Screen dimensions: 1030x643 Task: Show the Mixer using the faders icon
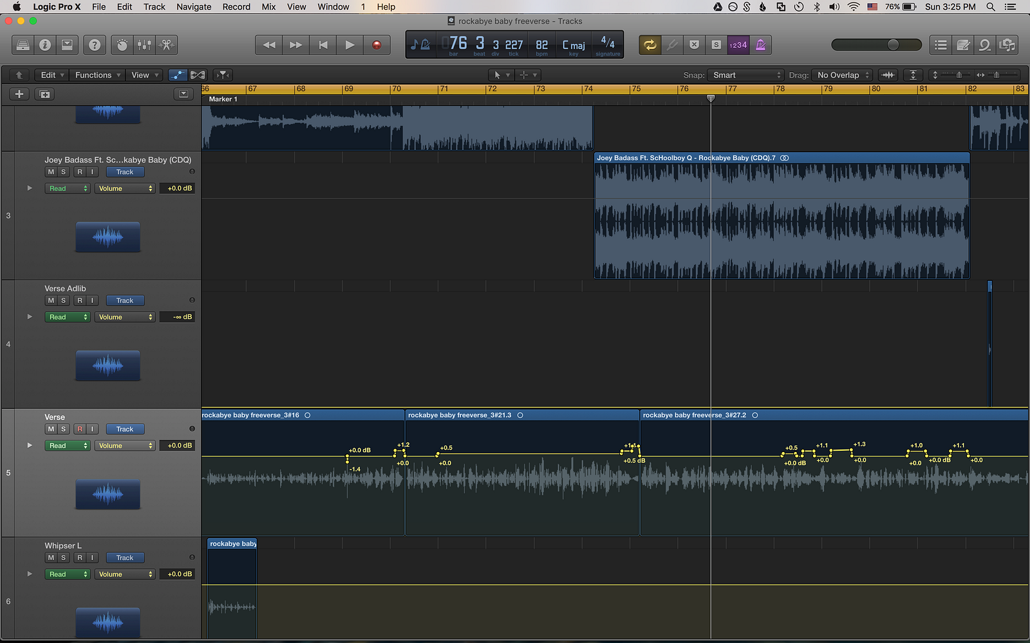[144, 45]
